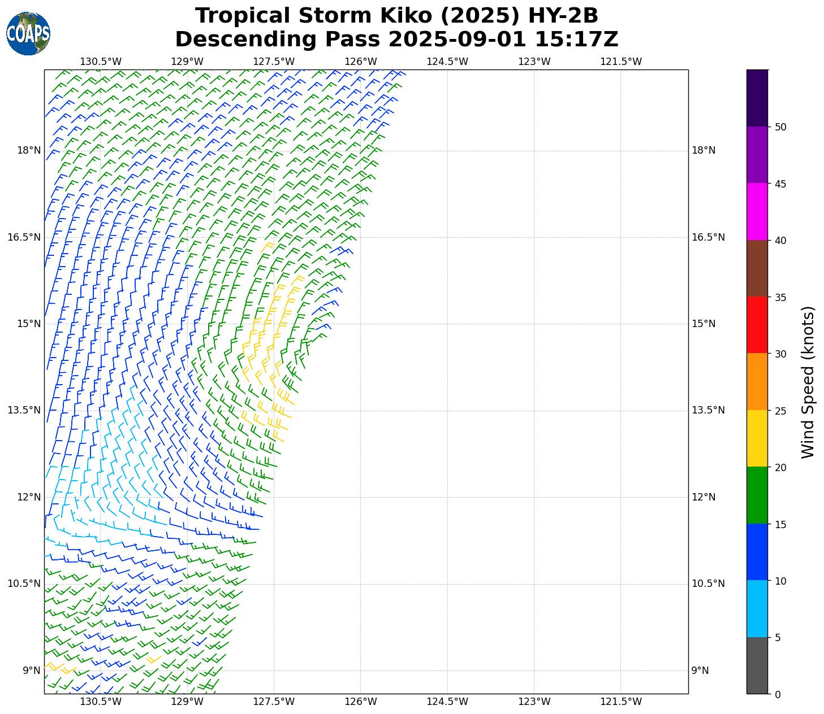The height and width of the screenshot is (714, 824).
Task: Select the gray 0-5 knots colorbar segment
Action: (757, 665)
